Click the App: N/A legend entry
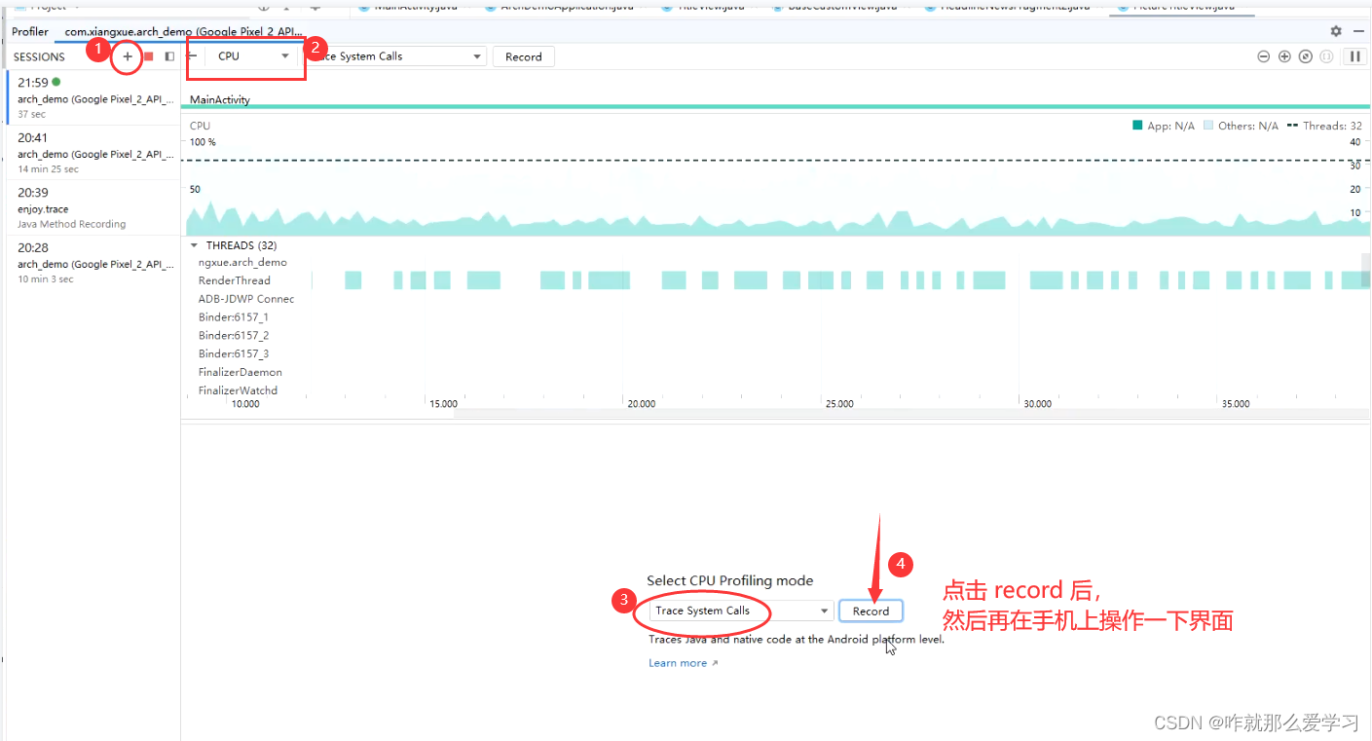1372x741 pixels. click(x=1164, y=126)
